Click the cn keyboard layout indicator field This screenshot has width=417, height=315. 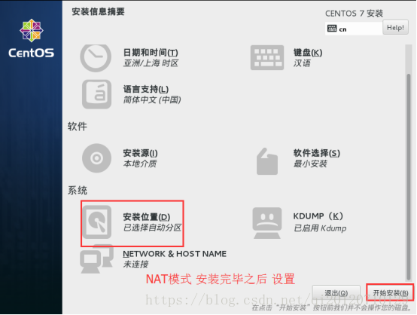coord(354,29)
